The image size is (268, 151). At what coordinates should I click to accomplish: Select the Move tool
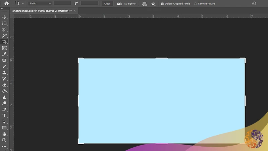(4, 17)
